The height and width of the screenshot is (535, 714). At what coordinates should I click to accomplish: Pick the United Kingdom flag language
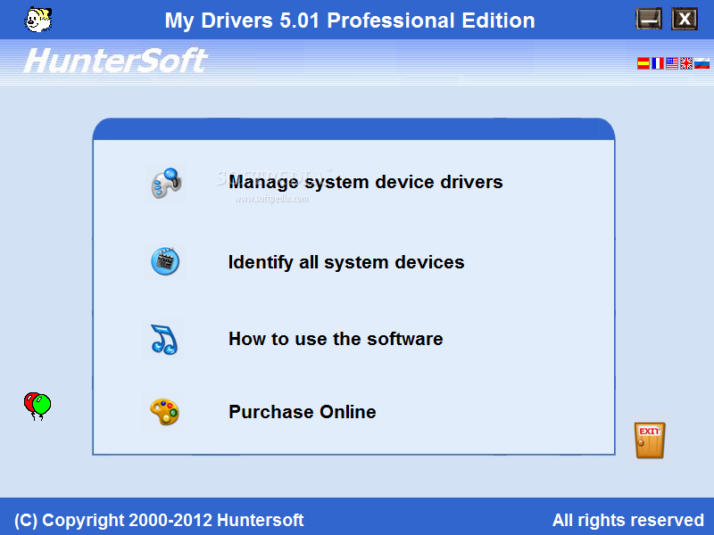coord(686,63)
